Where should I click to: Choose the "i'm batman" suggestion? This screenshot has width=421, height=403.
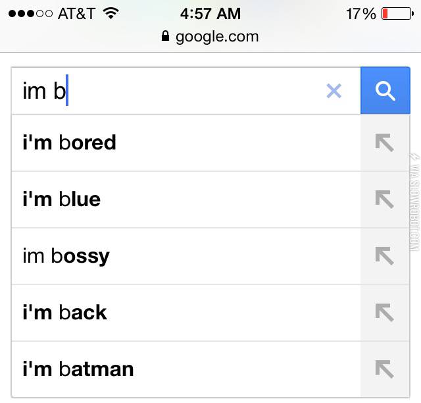click(78, 369)
